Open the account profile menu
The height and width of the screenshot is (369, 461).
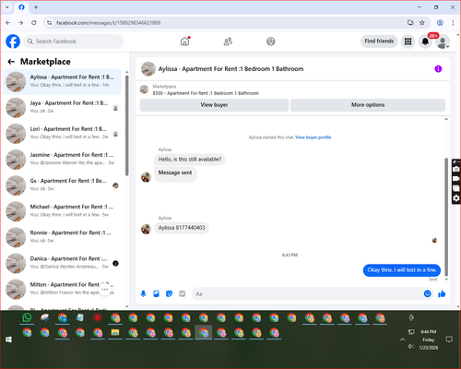pos(443,42)
